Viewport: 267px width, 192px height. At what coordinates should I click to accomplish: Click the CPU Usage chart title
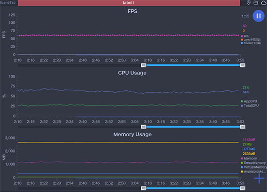132,73
